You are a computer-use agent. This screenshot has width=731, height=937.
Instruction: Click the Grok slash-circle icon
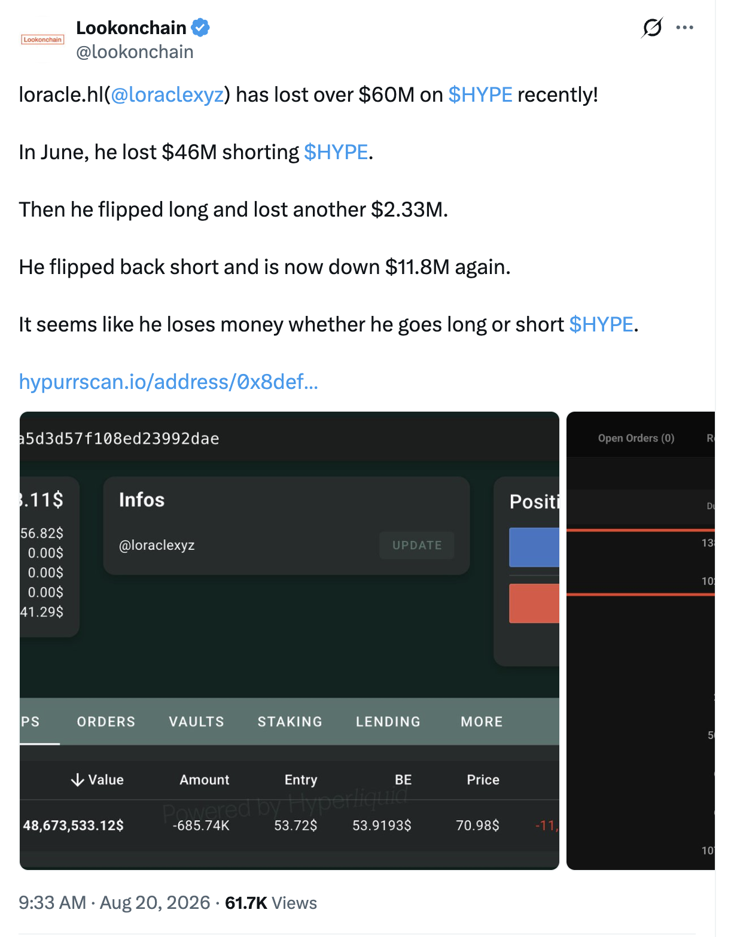(x=652, y=28)
